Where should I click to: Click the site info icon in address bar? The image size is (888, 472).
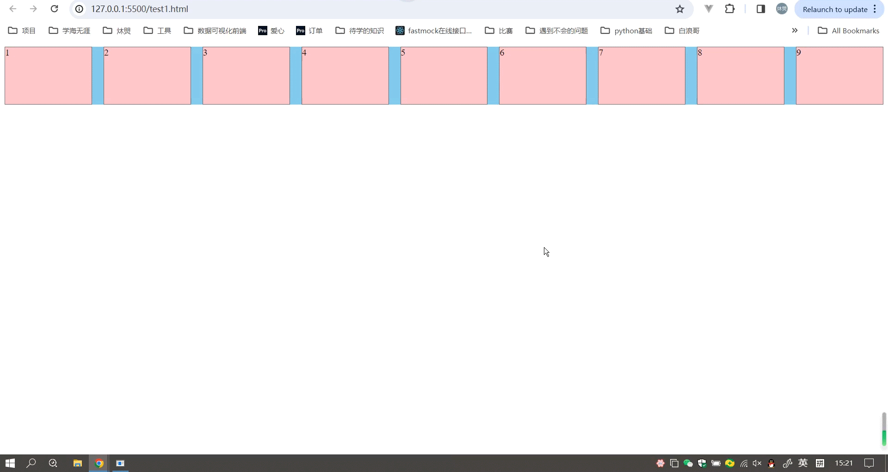79,9
